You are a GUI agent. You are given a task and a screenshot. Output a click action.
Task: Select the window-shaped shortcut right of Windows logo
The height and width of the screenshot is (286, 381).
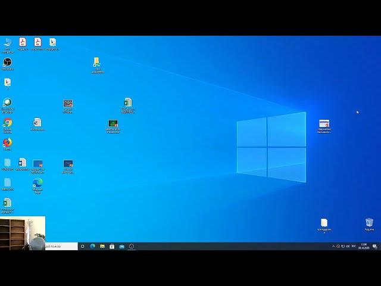[324, 126]
